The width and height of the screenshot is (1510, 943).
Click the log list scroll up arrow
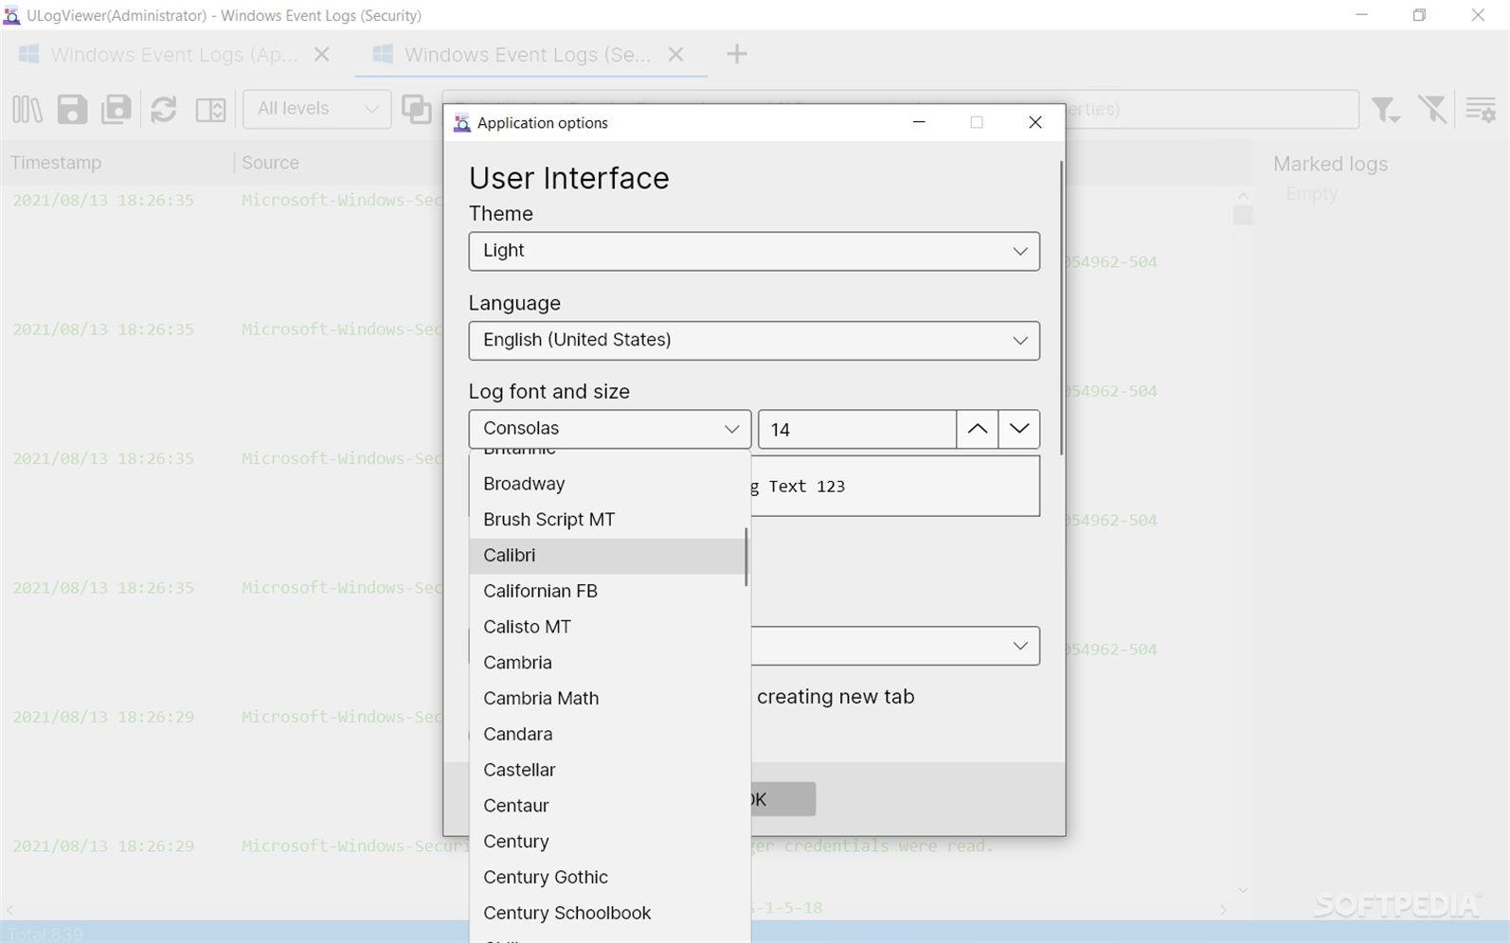coord(1244,195)
